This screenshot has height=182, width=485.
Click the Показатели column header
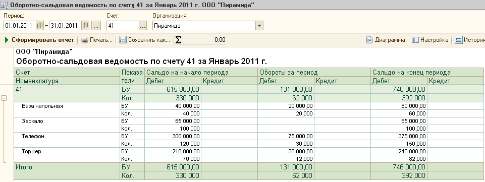coord(132,77)
